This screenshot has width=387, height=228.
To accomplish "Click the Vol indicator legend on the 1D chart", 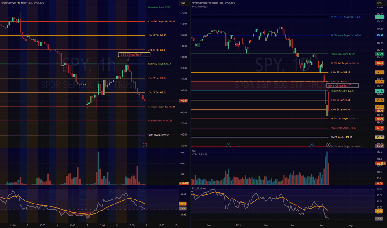I will [x=194, y=151].
